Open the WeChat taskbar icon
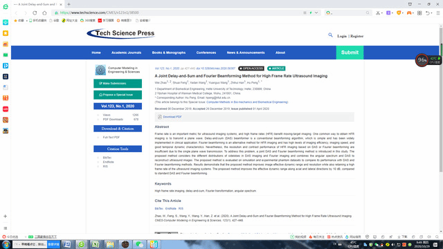This screenshot has width=443, height=249. tap(139, 244)
